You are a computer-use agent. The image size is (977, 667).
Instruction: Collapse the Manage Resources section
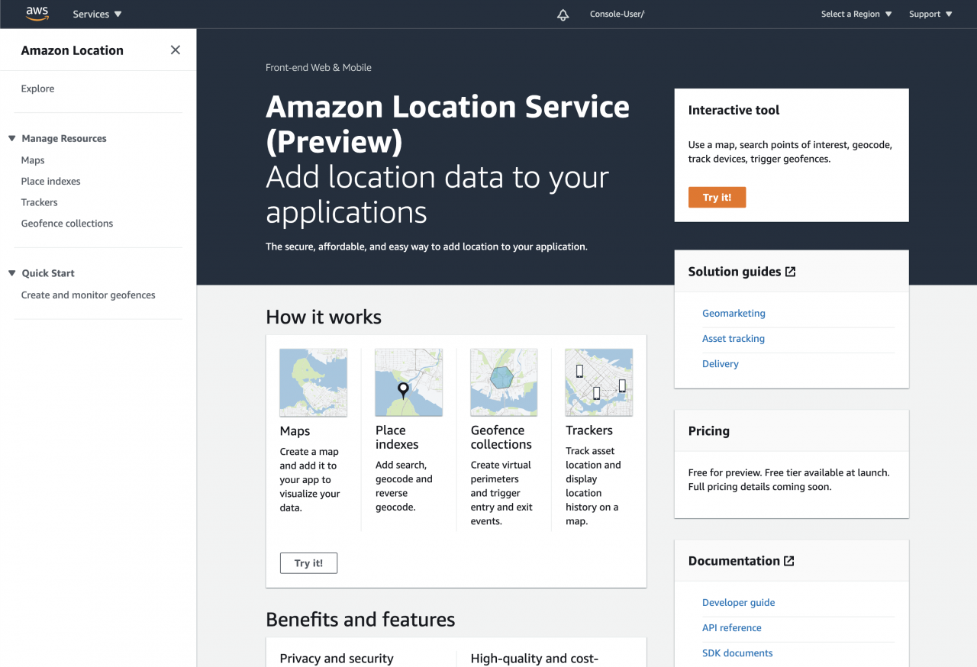coord(10,138)
